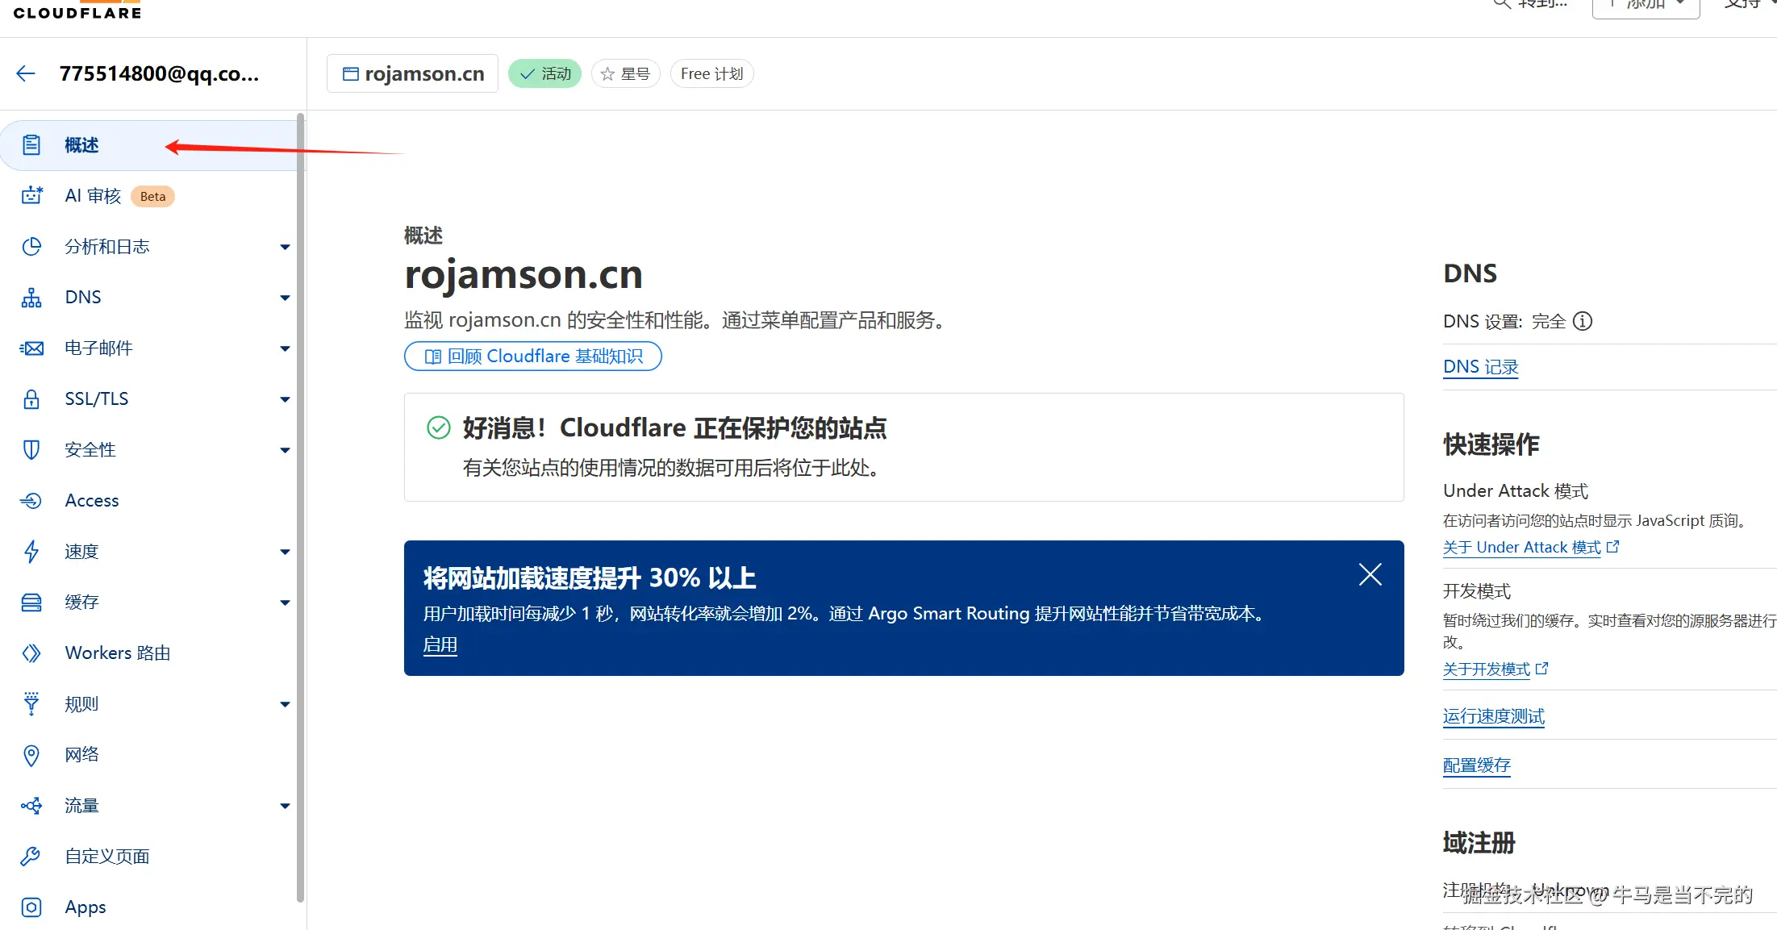
Task: Click the 流量 routing nodes icon
Action: pos(31,806)
